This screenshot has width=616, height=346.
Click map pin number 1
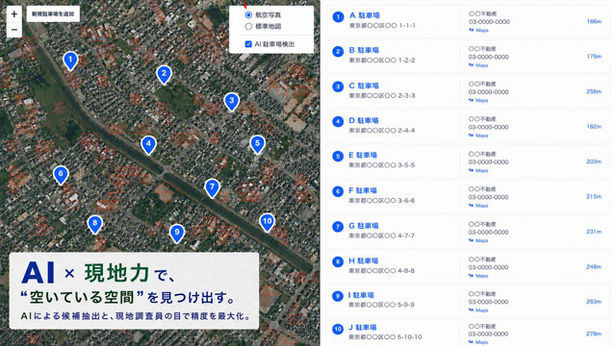[70, 61]
